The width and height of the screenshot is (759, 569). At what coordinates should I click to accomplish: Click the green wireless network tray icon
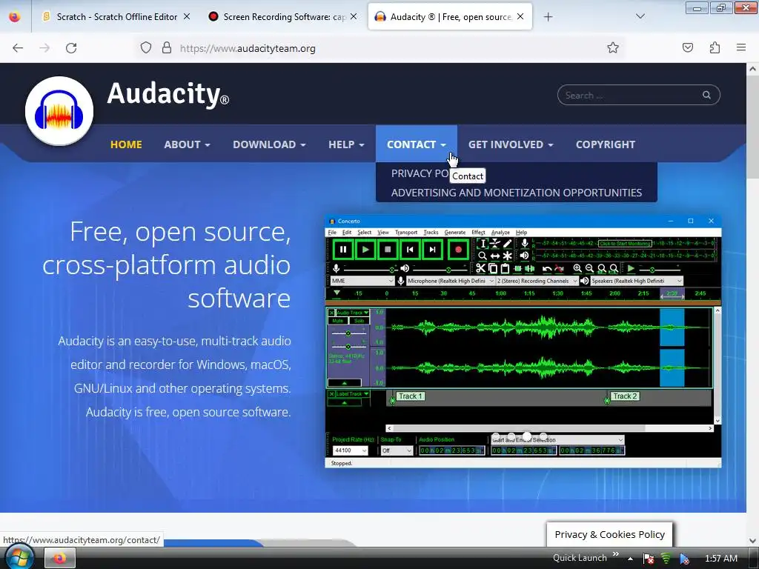[x=666, y=559]
